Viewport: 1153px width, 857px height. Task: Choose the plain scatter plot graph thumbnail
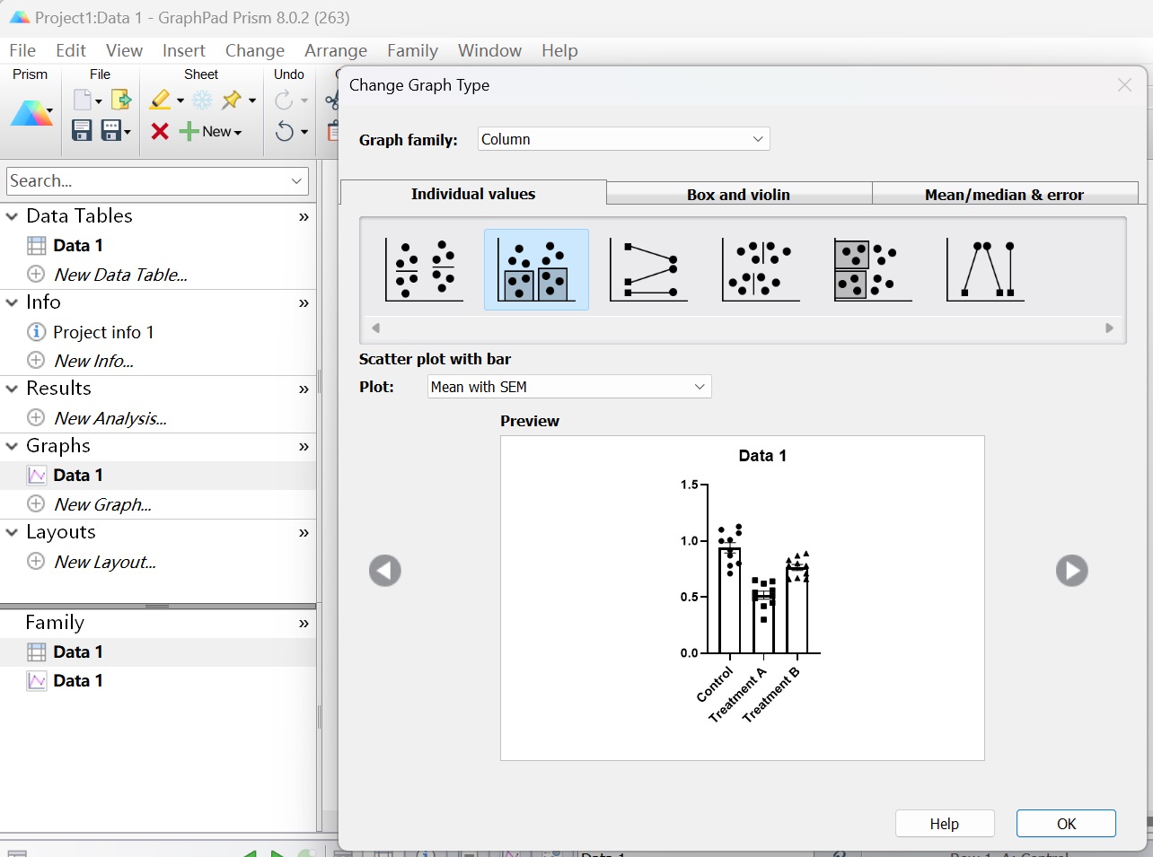[424, 270]
